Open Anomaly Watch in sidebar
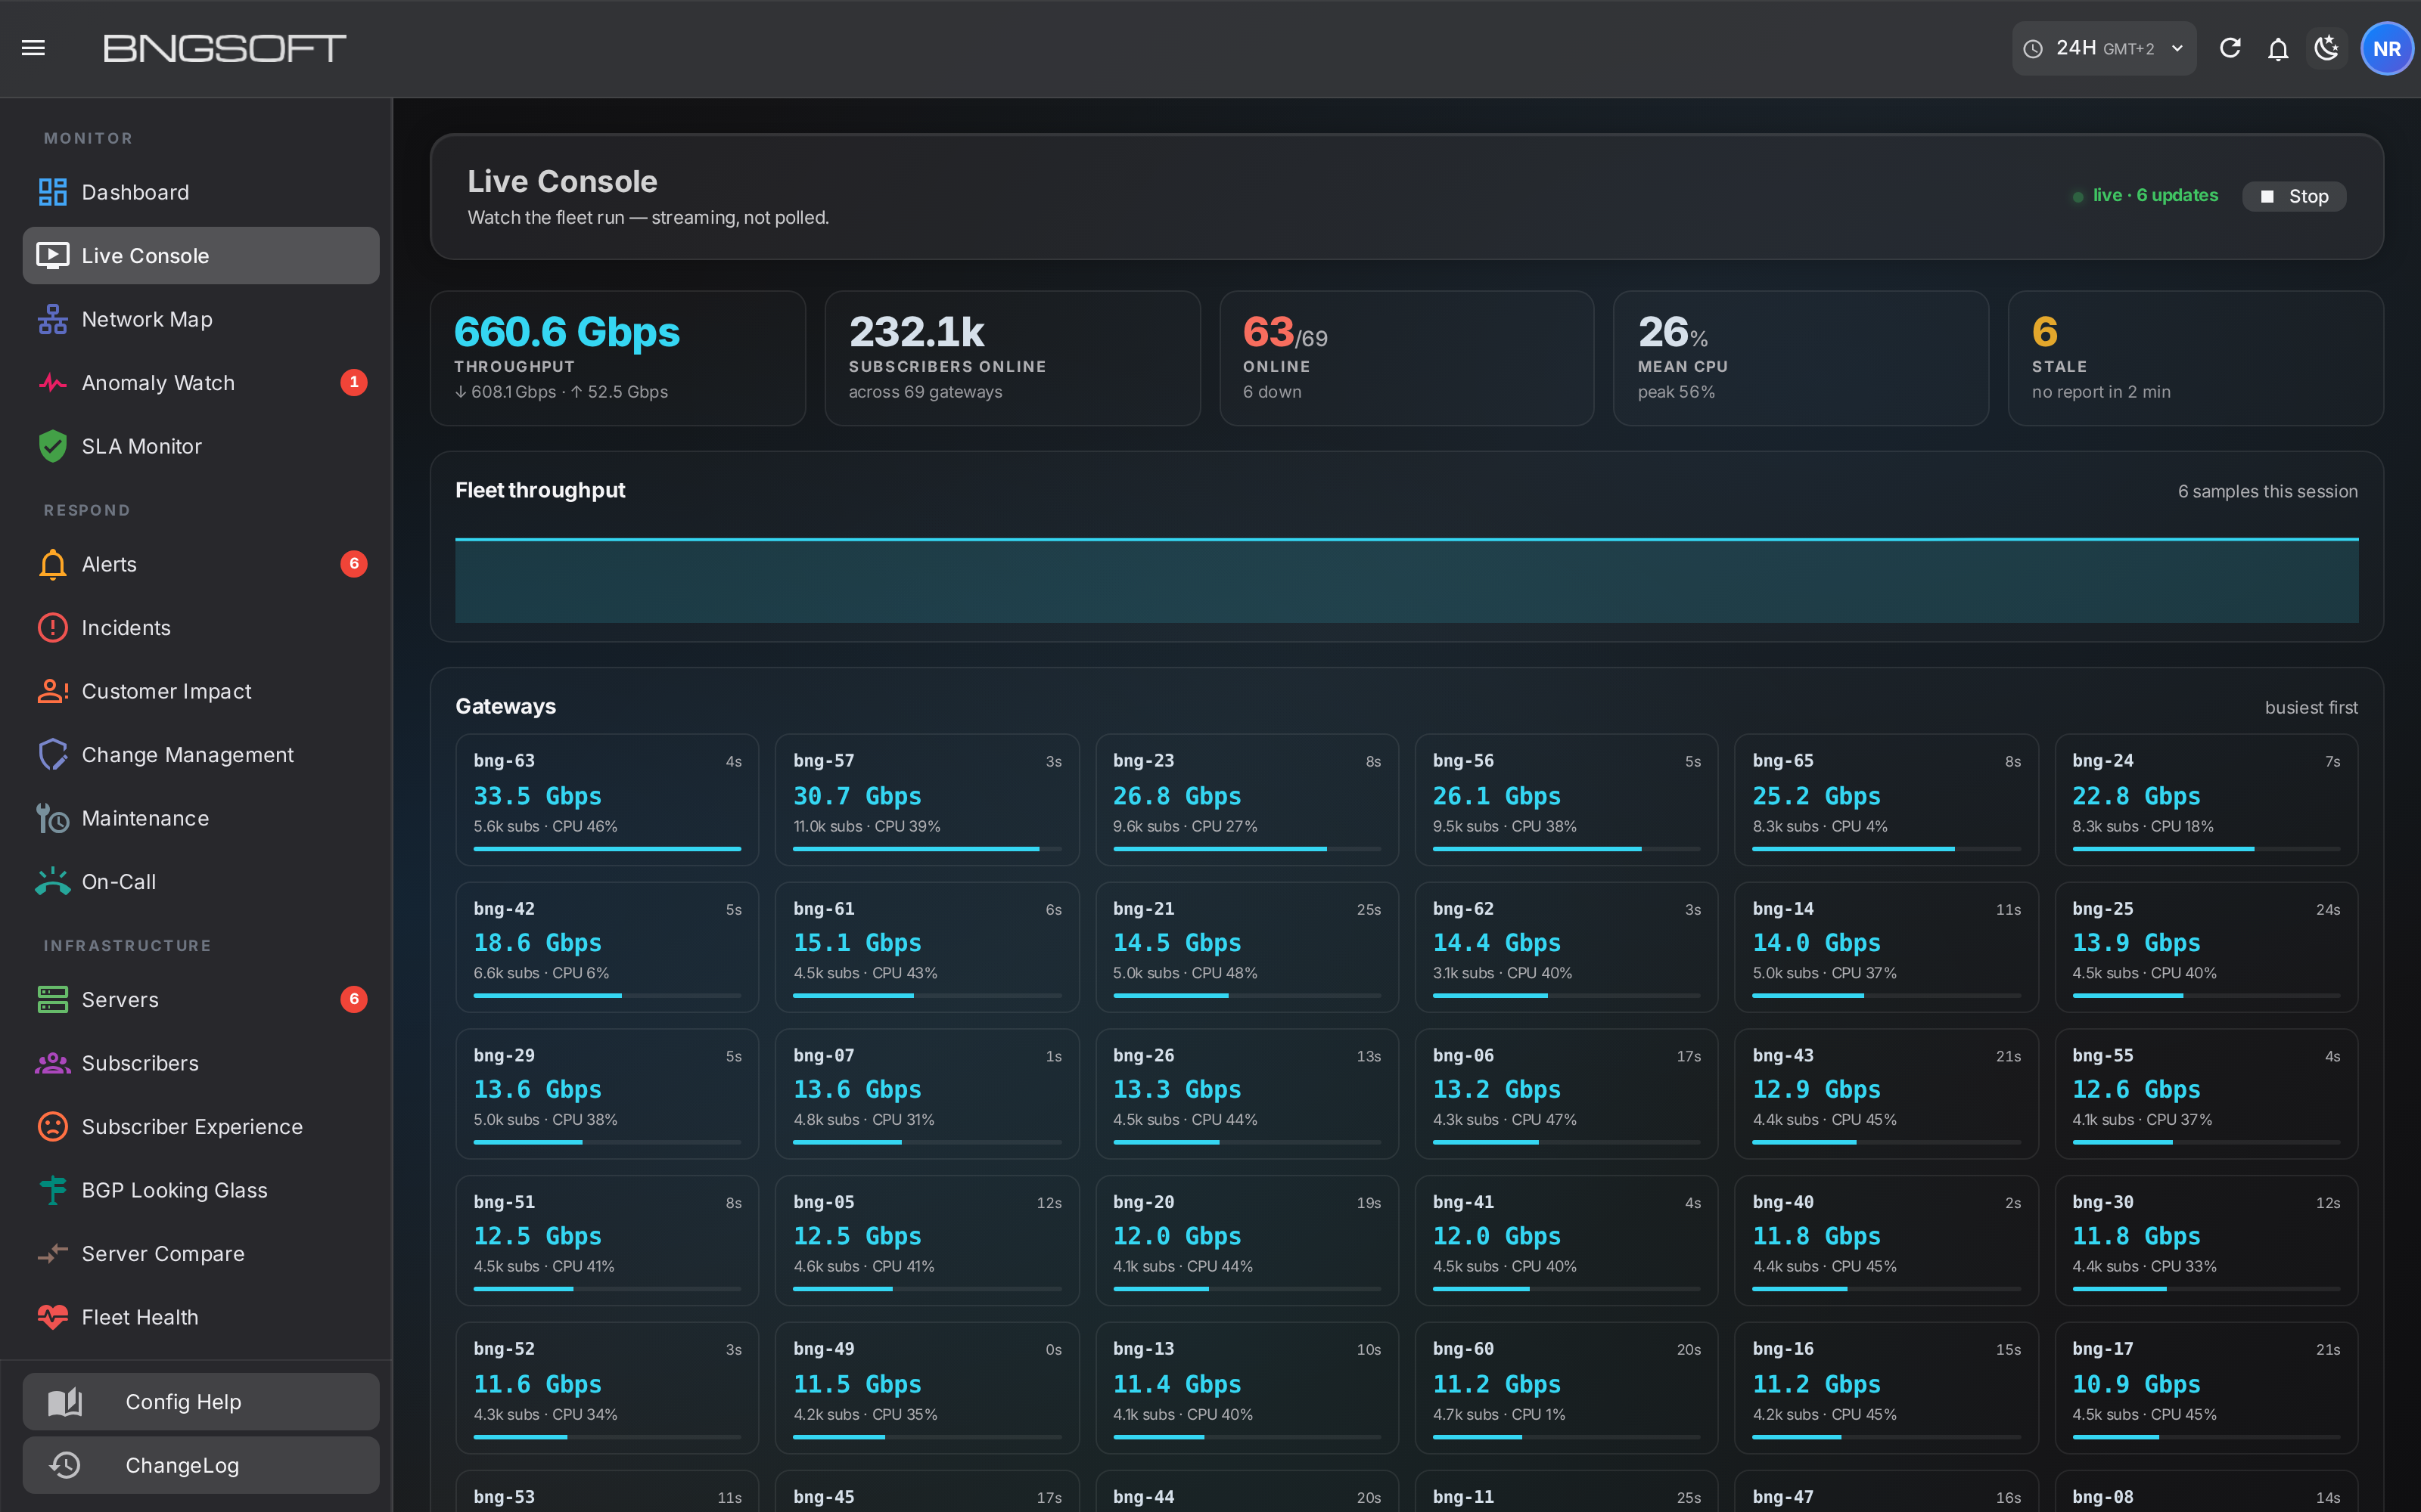This screenshot has width=2421, height=1512. tap(201, 383)
